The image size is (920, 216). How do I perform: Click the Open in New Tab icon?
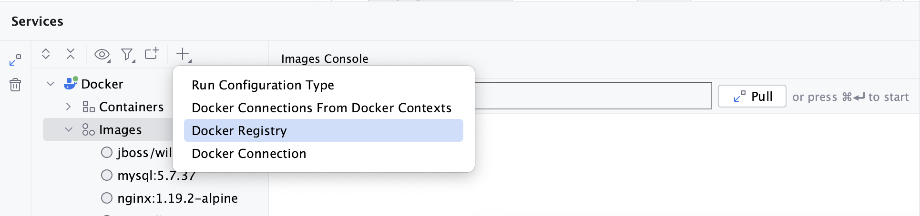pyautogui.click(x=152, y=53)
